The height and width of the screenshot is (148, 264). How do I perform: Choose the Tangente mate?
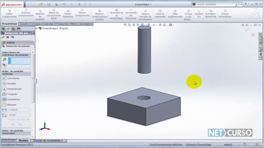10,94
